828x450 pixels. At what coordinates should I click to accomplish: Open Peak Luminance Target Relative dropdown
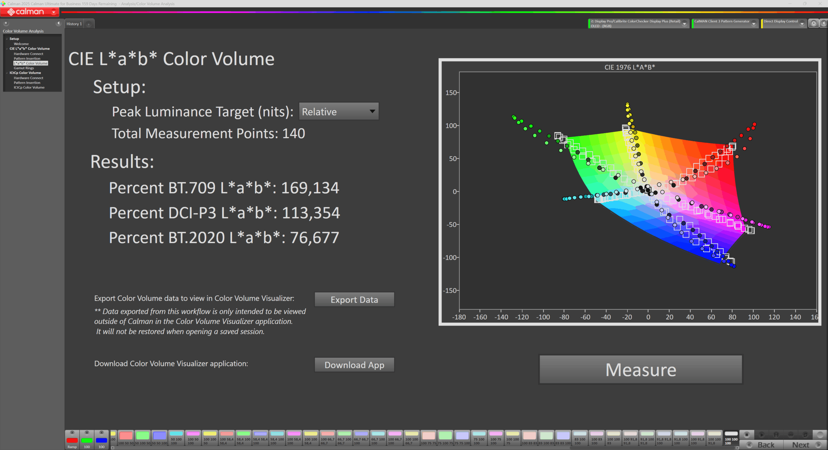click(x=339, y=112)
